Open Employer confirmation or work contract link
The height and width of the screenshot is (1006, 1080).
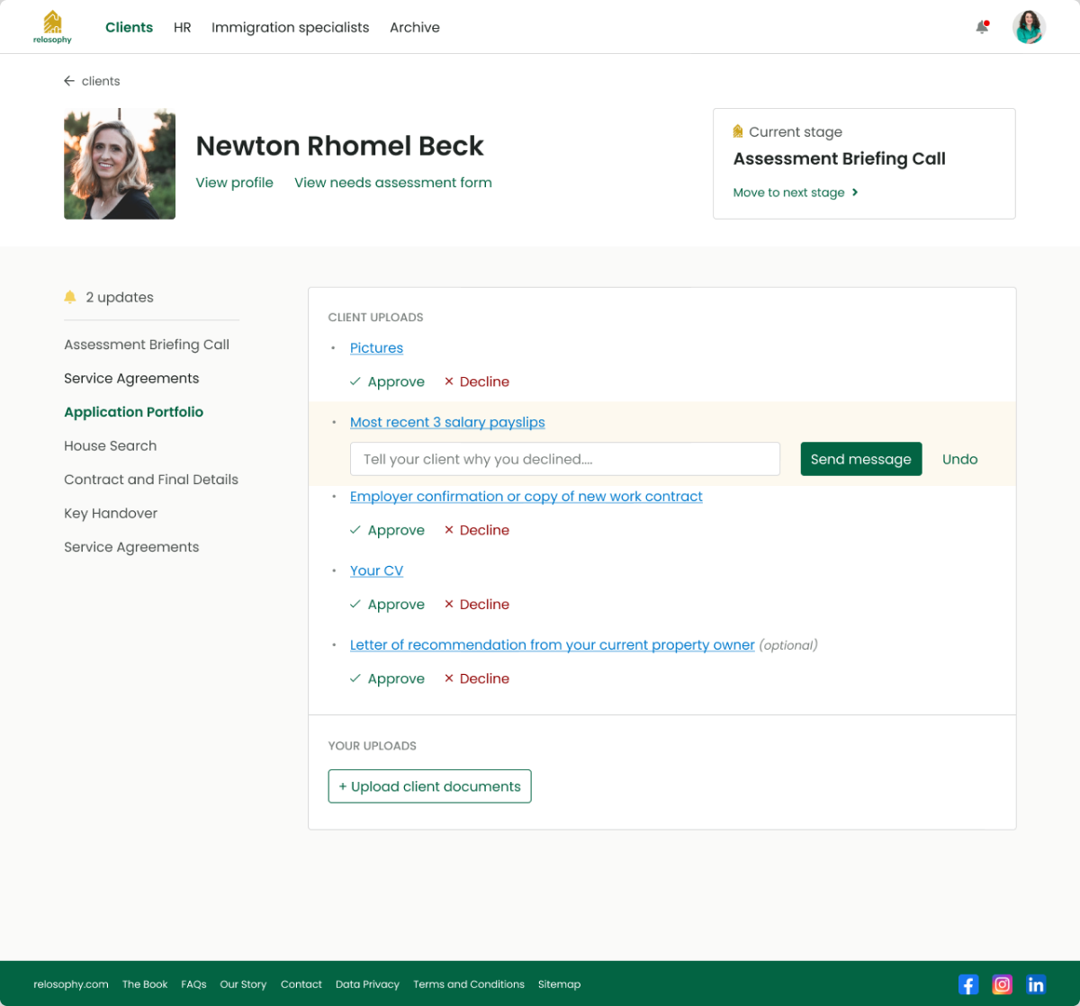pyautogui.click(x=526, y=497)
